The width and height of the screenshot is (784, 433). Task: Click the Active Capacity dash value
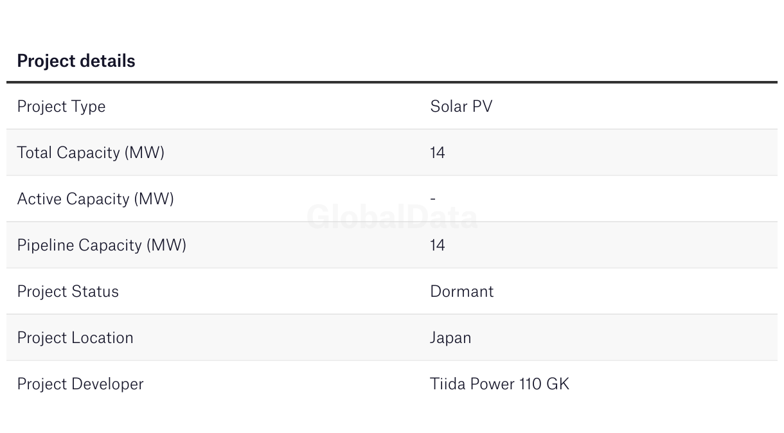pos(433,199)
